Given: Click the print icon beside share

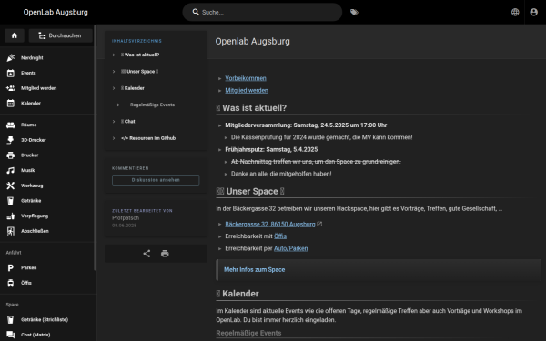Looking at the screenshot, I should (165, 254).
